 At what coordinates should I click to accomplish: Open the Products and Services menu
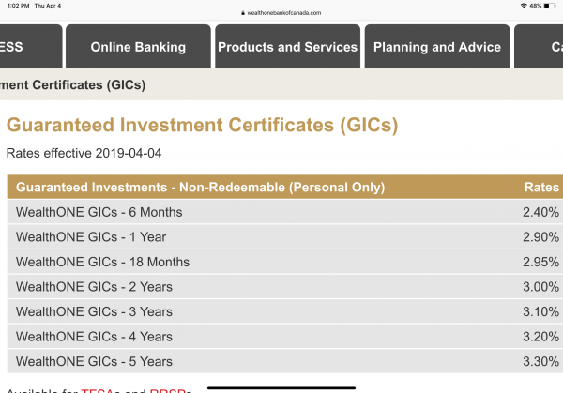(x=287, y=47)
